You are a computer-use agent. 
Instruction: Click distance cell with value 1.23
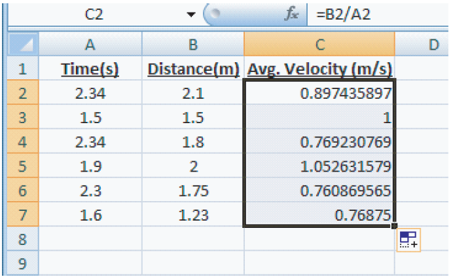tap(193, 215)
